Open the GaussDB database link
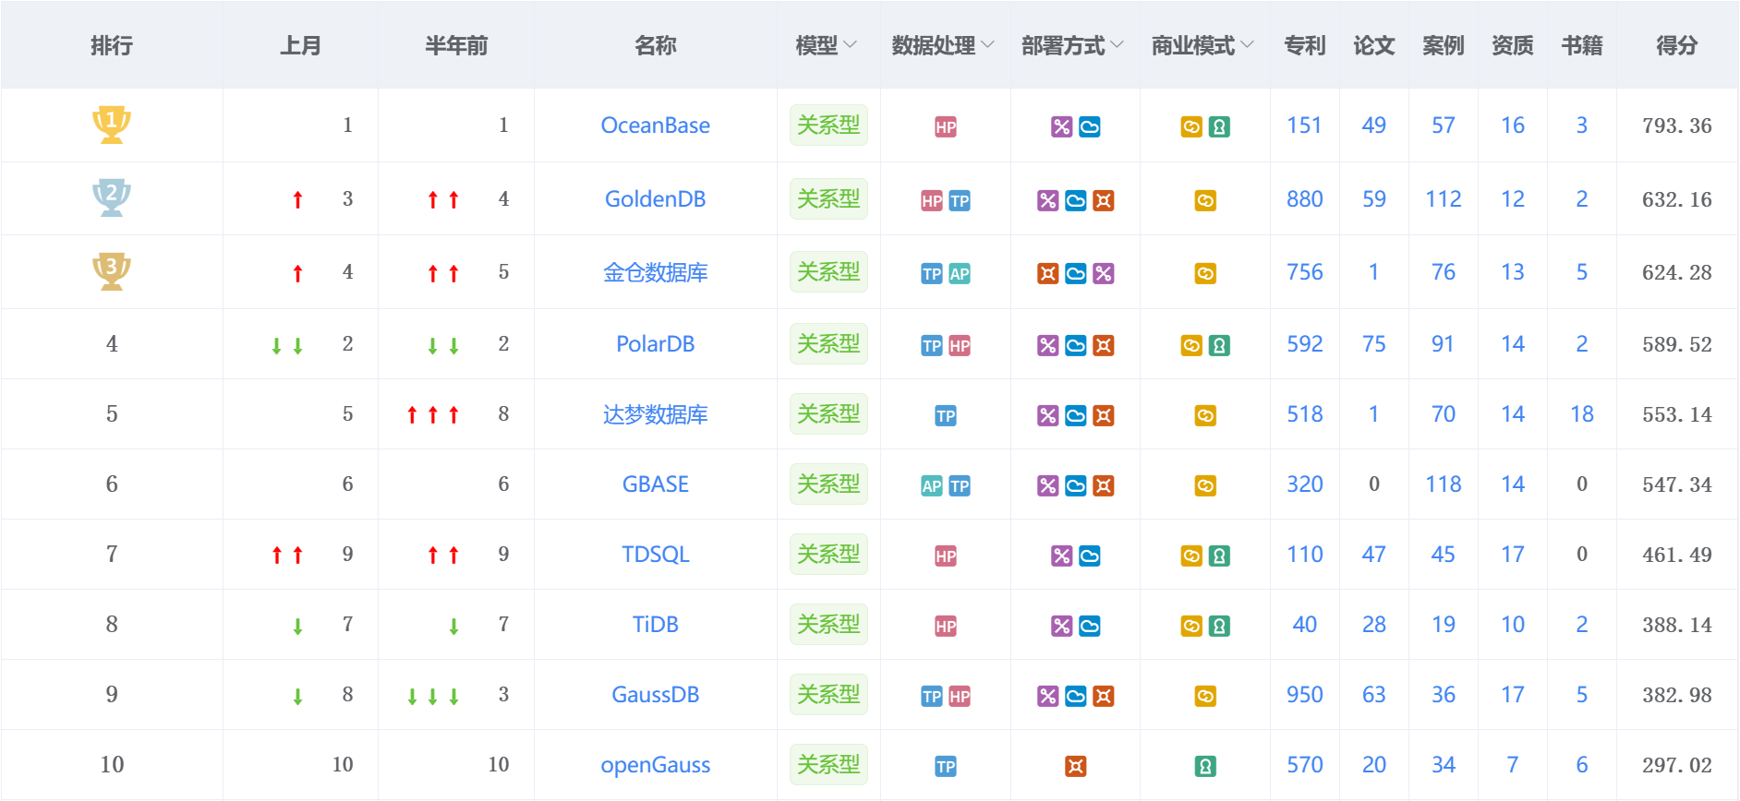The height and width of the screenshot is (801, 1740). pos(656,695)
